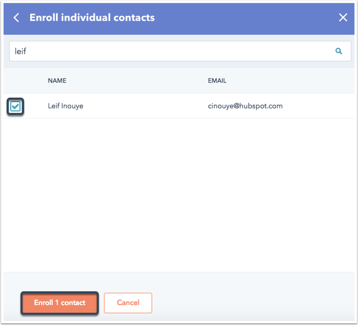Click the Enroll 1 contact button
This screenshot has height=325, width=358.
(60, 303)
